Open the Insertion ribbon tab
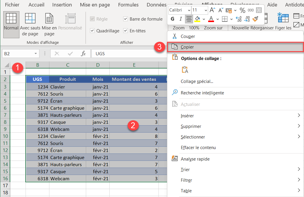The width and height of the screenshot is (304, 197). 62,5
